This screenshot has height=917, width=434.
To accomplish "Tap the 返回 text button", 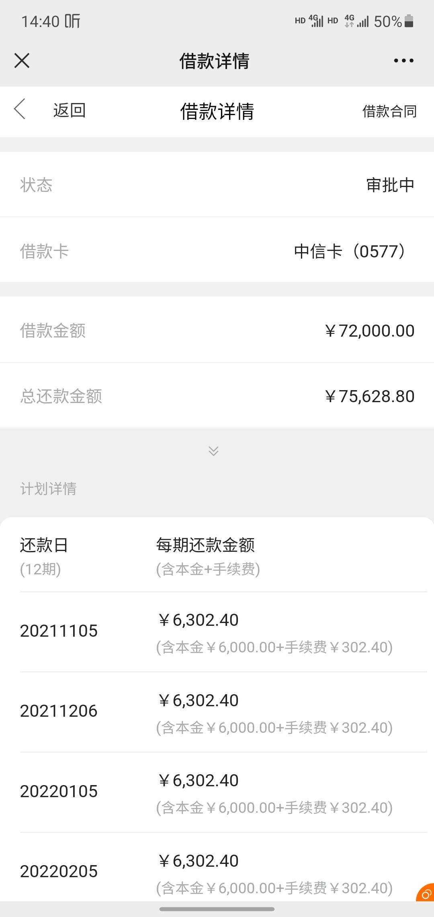I will tap(70, 110).
